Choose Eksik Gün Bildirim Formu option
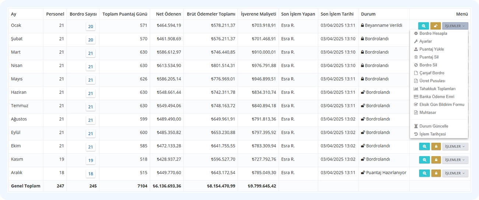This screenshot has height=200, width=479. coord(439,104)
